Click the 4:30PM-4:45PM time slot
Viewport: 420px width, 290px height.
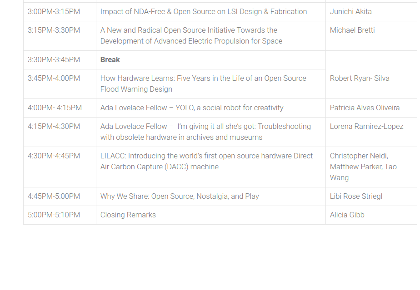tap(54, 156)
